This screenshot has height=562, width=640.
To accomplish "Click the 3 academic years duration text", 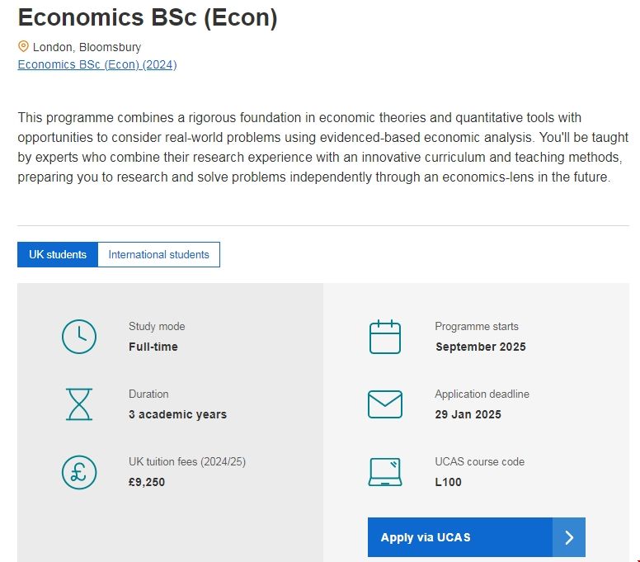I will tap(177, 414).
